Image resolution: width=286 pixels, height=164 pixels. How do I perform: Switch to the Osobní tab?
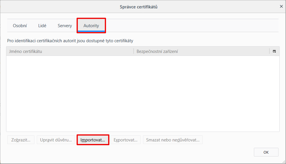20,26
